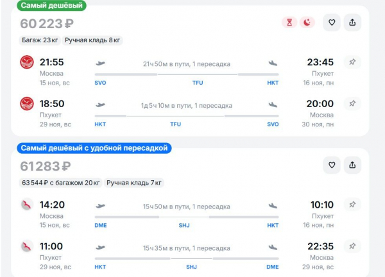Click the red airline logo beside 21:55
This screenshot has height=277, width=385.
pyautogui.click(x=27, y=62)
